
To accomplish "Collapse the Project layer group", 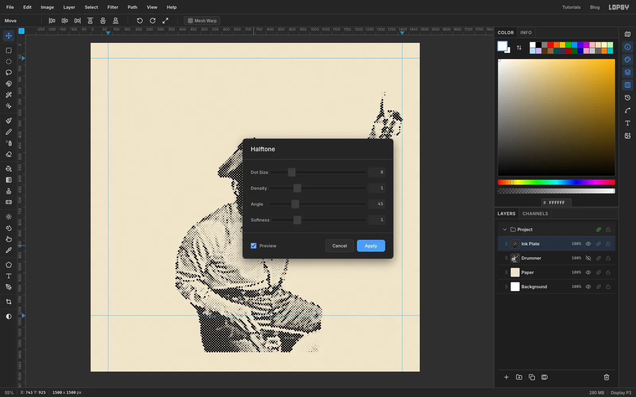I will 505,229.
